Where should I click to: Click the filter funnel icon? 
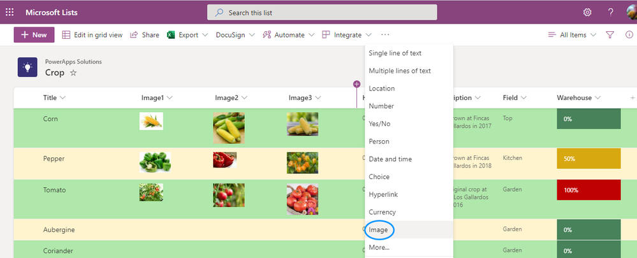coord(610,35)
